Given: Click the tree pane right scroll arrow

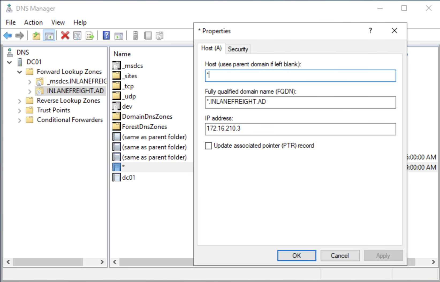Looking at the screenshot, I should click(x=102, y=262).
